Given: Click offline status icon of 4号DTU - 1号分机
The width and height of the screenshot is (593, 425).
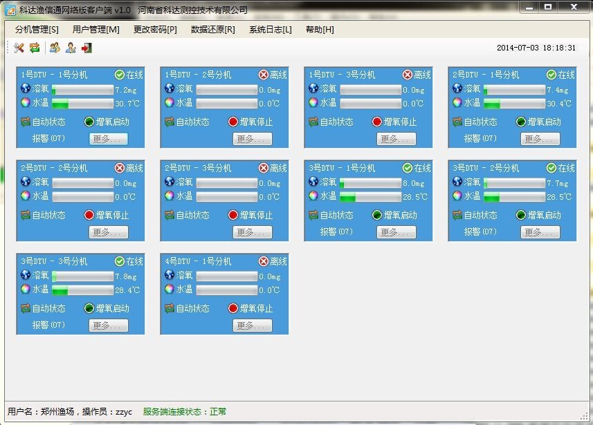Looking at the screenshot, I should click(264, 261).
